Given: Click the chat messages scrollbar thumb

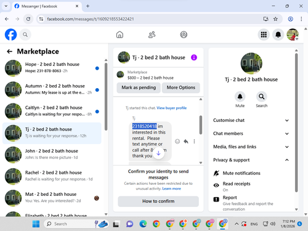Looking at the screenshot, I should click(201, 125).
